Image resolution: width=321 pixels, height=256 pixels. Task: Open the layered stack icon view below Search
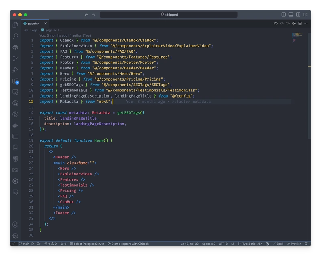tap(15, 47)
